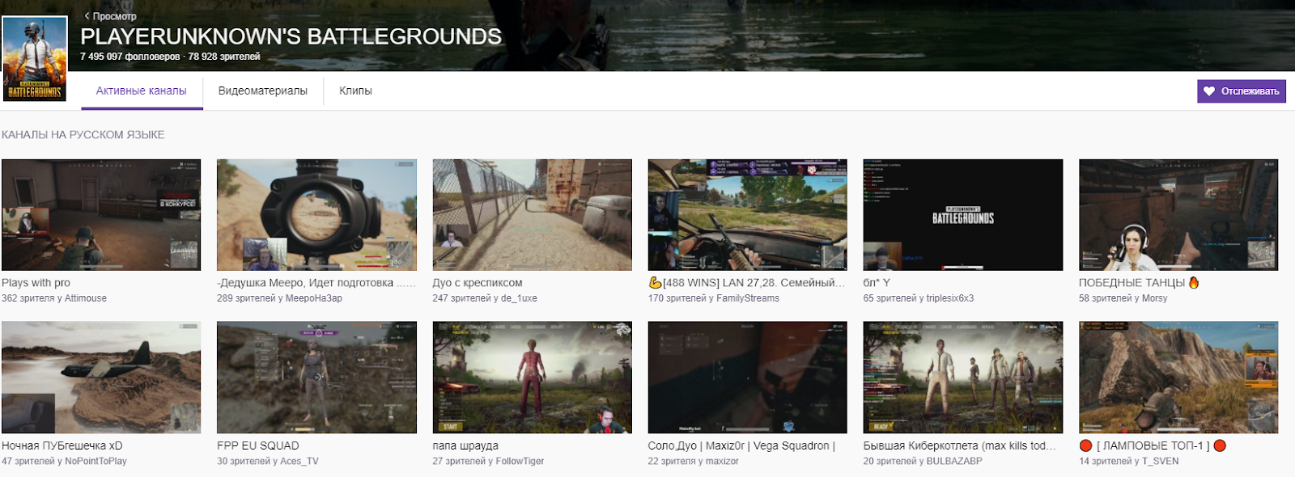Click the 7 495 097 фолловеров text

(x=130, y=57)
